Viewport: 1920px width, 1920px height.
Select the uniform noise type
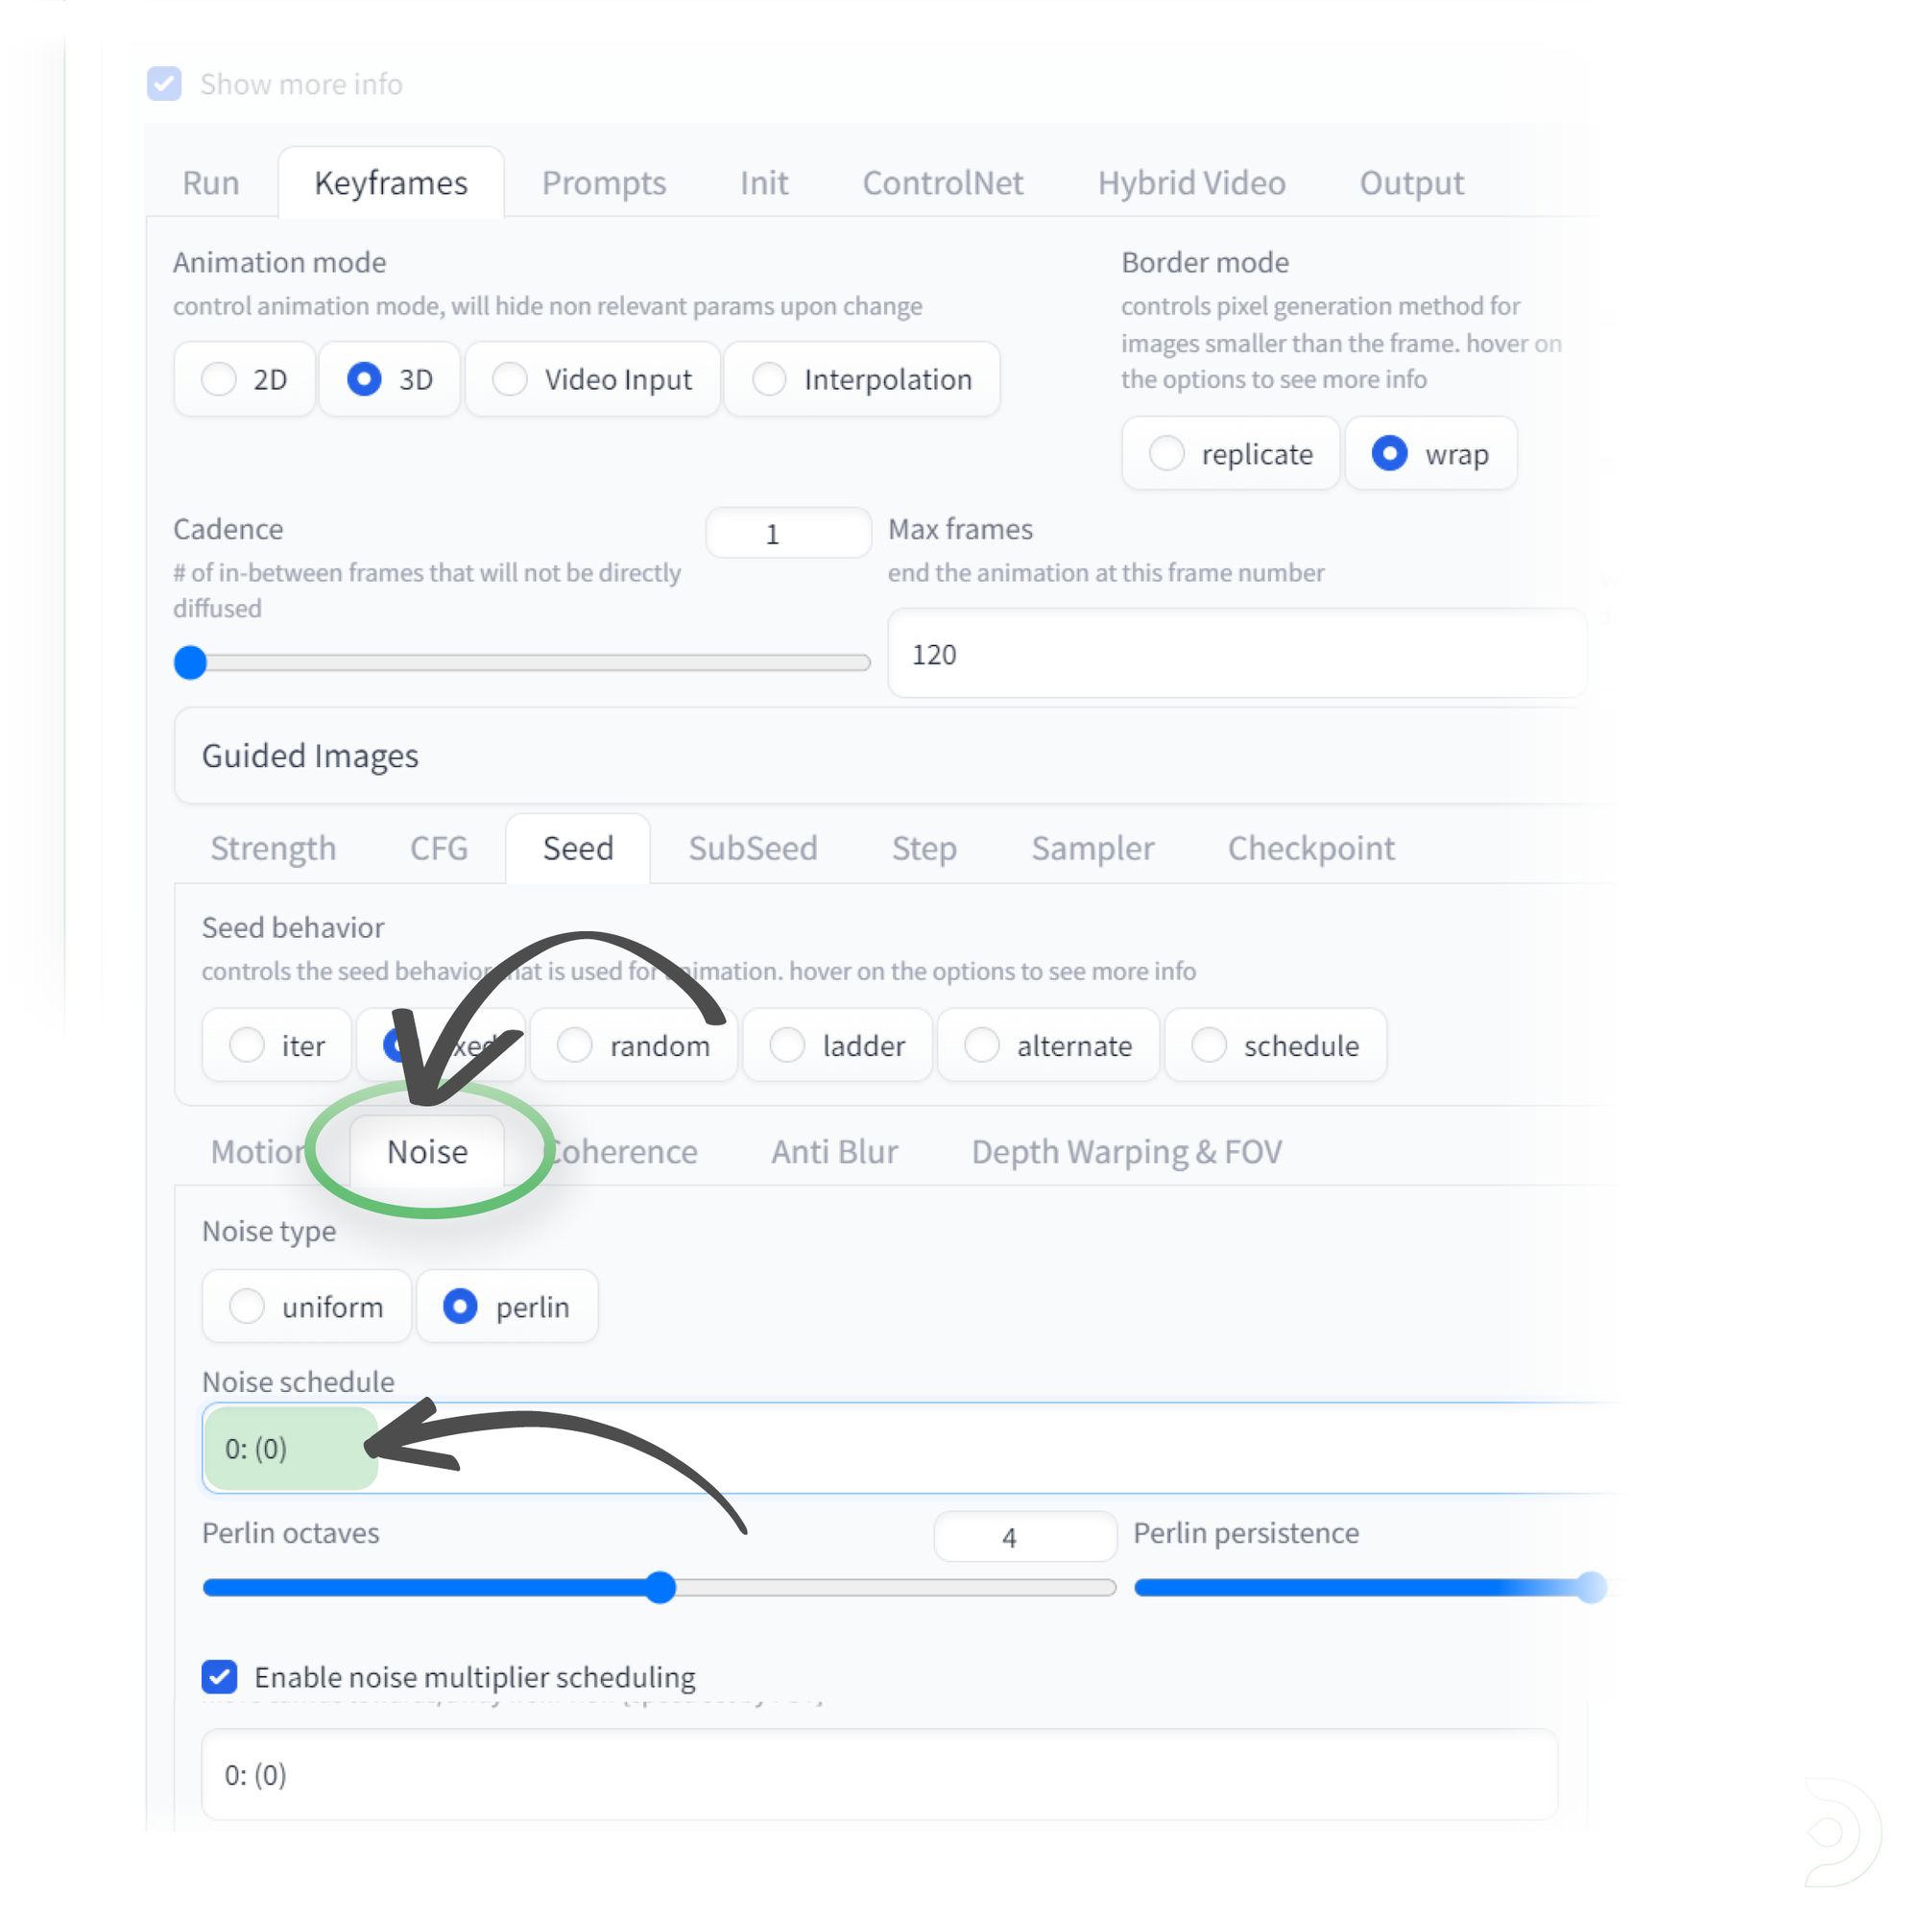(247, 1306)
